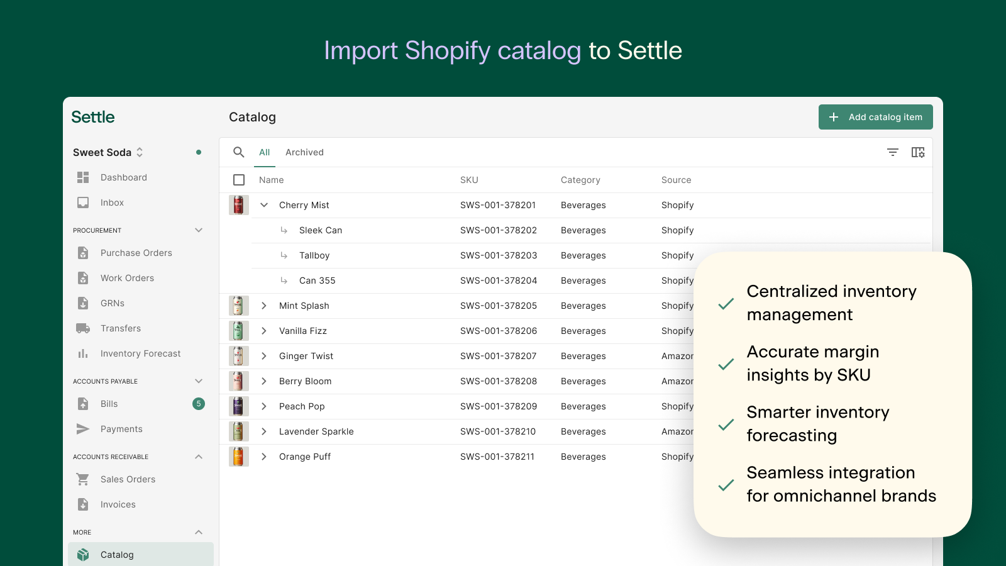Viewport: 1006px width, 566px height.
Task: Select the Purchase Orders icon
Action: click(x=82, y=253)
